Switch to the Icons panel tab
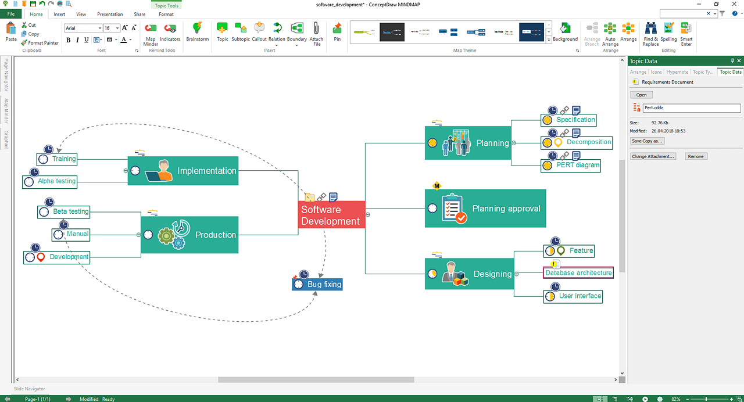 656,72
